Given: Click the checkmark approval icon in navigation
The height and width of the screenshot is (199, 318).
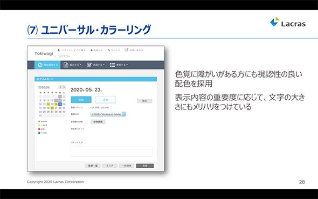Looking at the screenshot, I should click(x=89, y=65).
